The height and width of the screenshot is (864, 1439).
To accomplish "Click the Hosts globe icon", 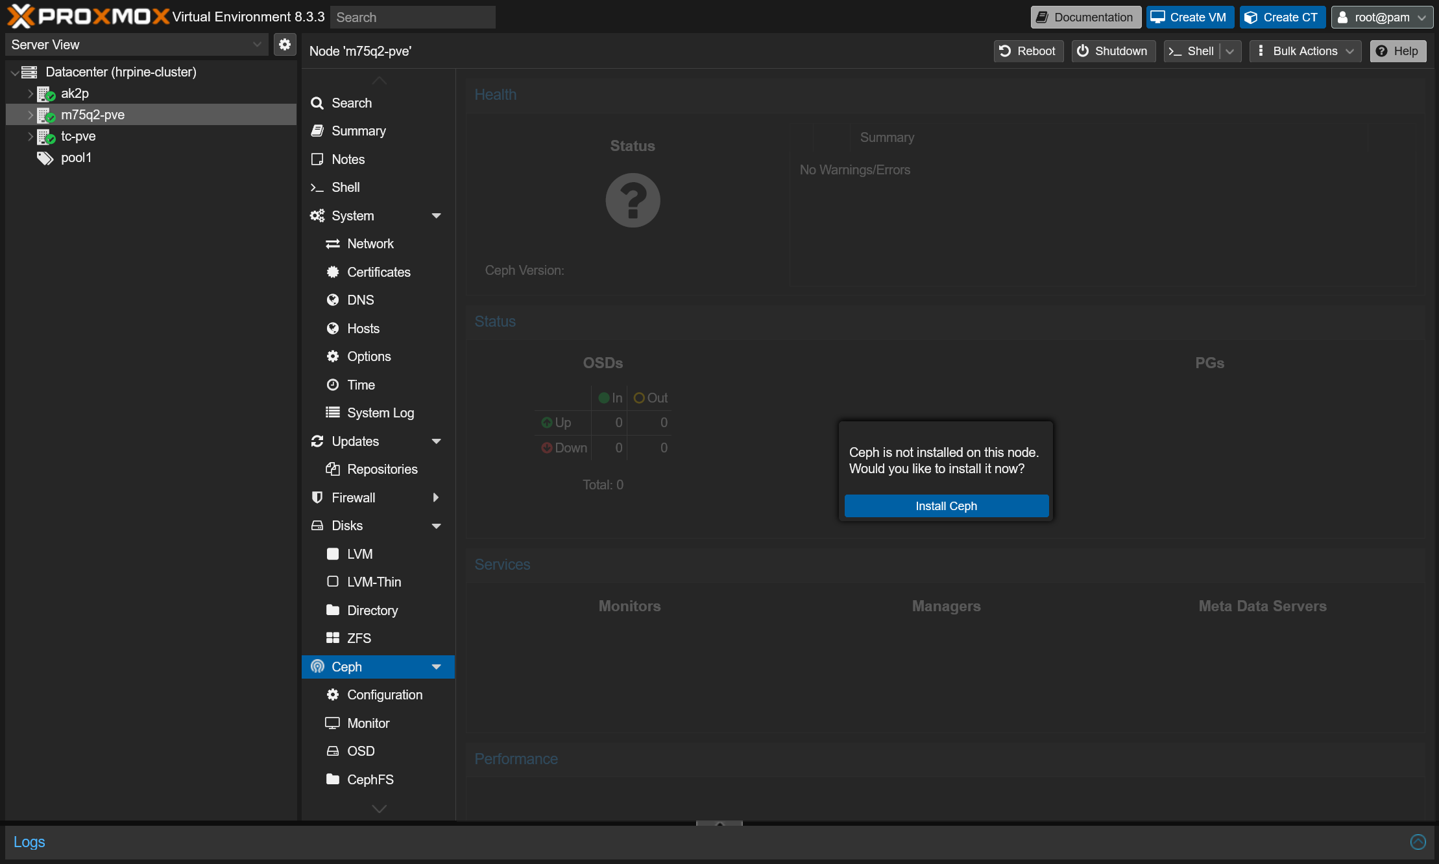I will (x=333, y=329).
